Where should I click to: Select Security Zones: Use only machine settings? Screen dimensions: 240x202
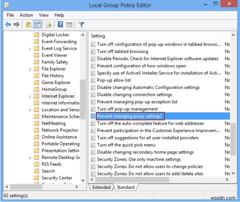click(139, 159)
